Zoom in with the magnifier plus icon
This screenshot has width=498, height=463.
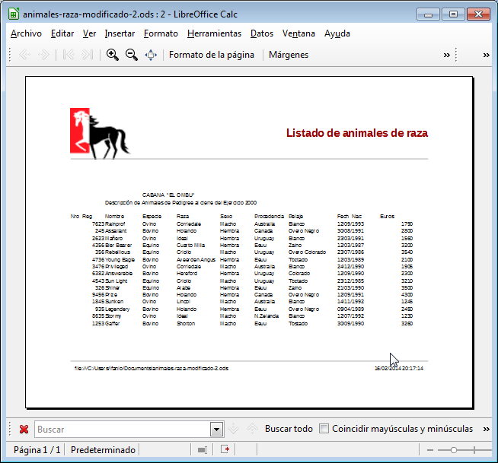tap(113, 55)
